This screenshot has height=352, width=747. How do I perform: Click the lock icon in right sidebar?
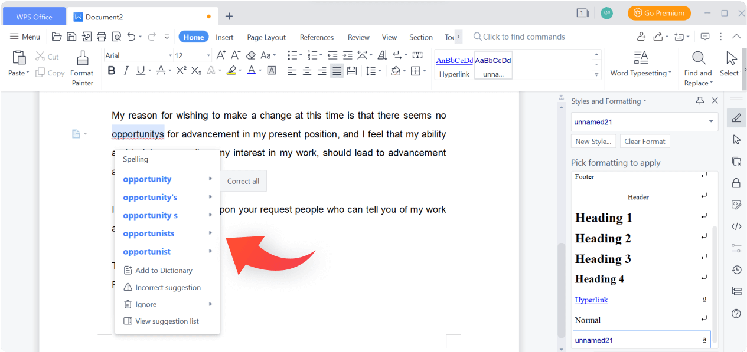pyautogui.click(x=736, y=183)
